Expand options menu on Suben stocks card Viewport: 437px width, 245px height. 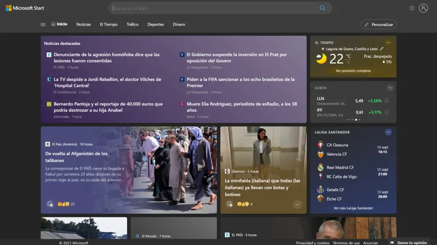click(x=390, y=88)
